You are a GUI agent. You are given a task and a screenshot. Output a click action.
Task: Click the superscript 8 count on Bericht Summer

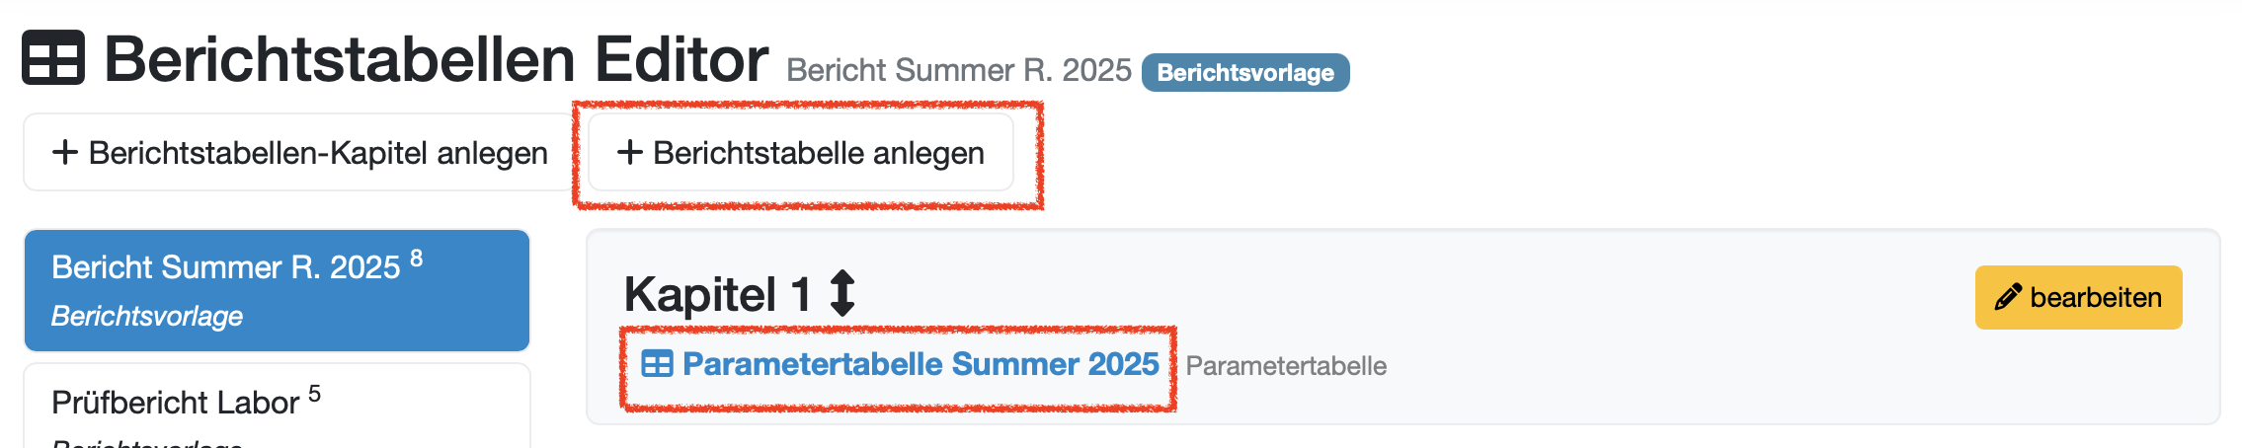pyautogui.click(x=417, y=259)
